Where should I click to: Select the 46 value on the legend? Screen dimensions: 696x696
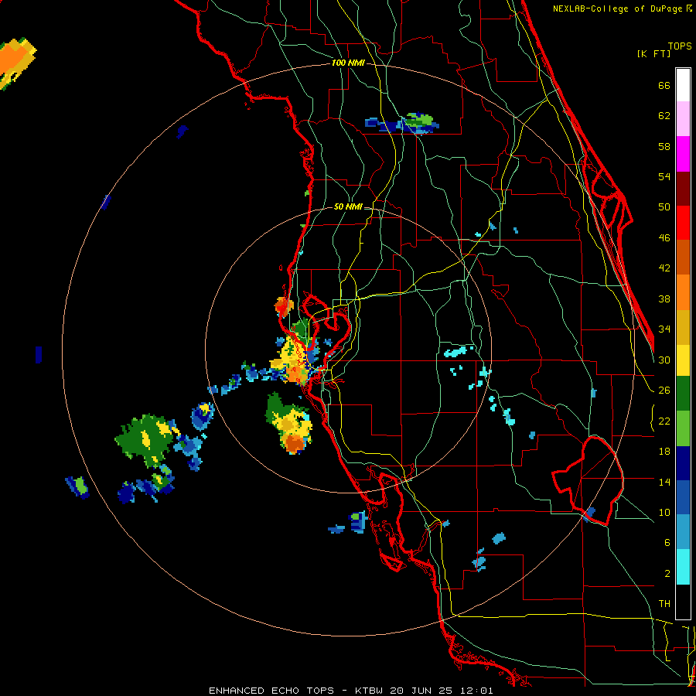pyautogui.click(x=664, y=238)
